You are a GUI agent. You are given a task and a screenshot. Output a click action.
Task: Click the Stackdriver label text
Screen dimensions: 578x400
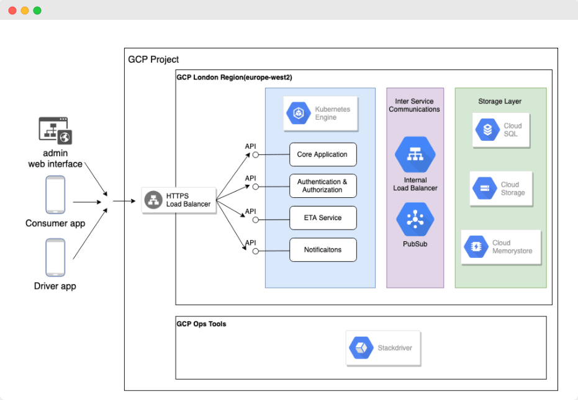tap(395, 348)
